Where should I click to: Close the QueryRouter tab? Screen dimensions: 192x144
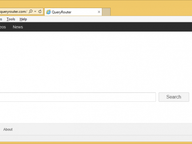(x=99, y=12)
